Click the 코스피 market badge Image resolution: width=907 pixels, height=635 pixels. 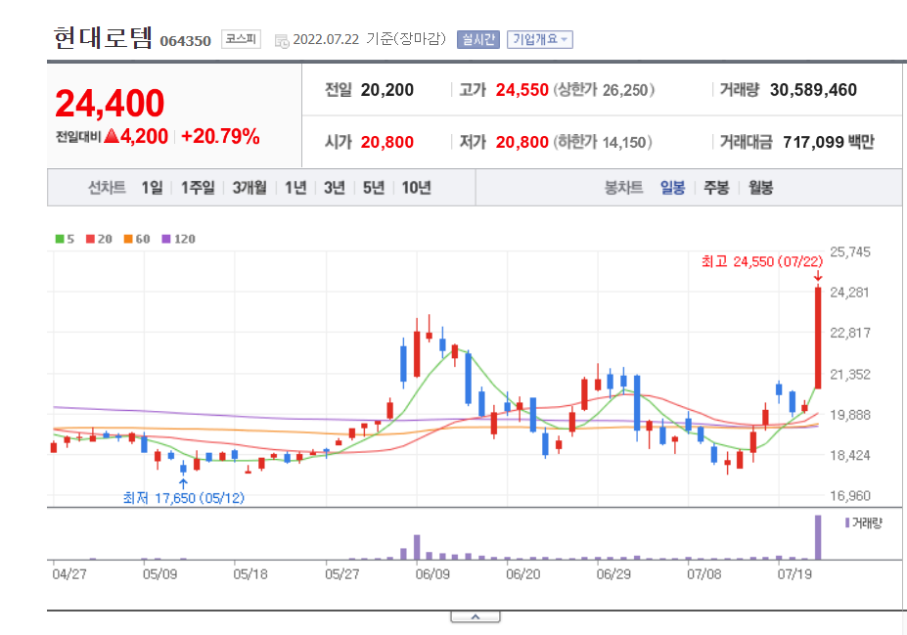click(241, 39)
